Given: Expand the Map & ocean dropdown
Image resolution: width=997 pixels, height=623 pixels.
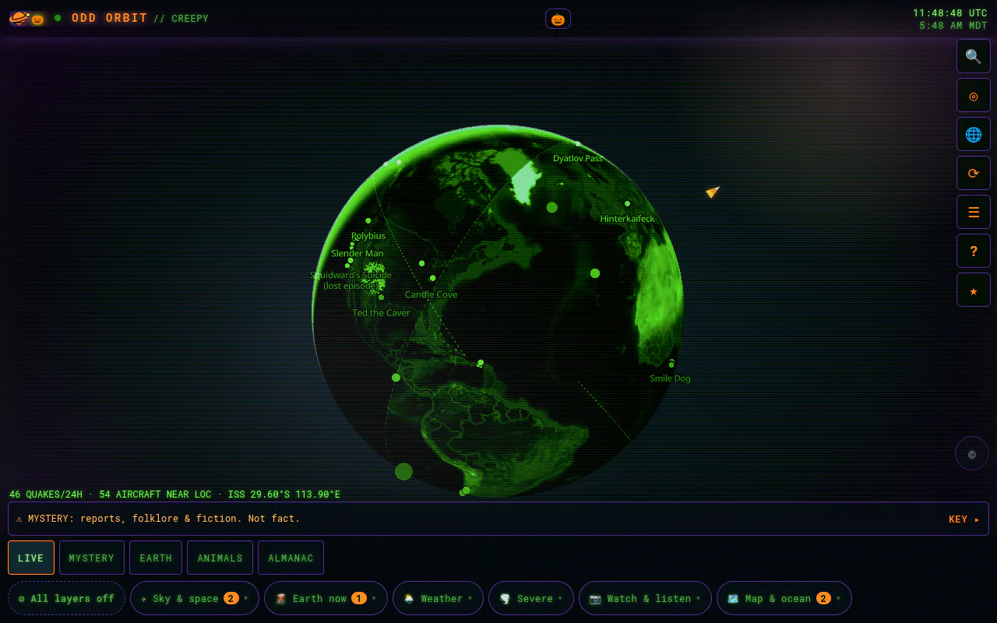Looking at the screenshot, I should click(x=784, y=598).
